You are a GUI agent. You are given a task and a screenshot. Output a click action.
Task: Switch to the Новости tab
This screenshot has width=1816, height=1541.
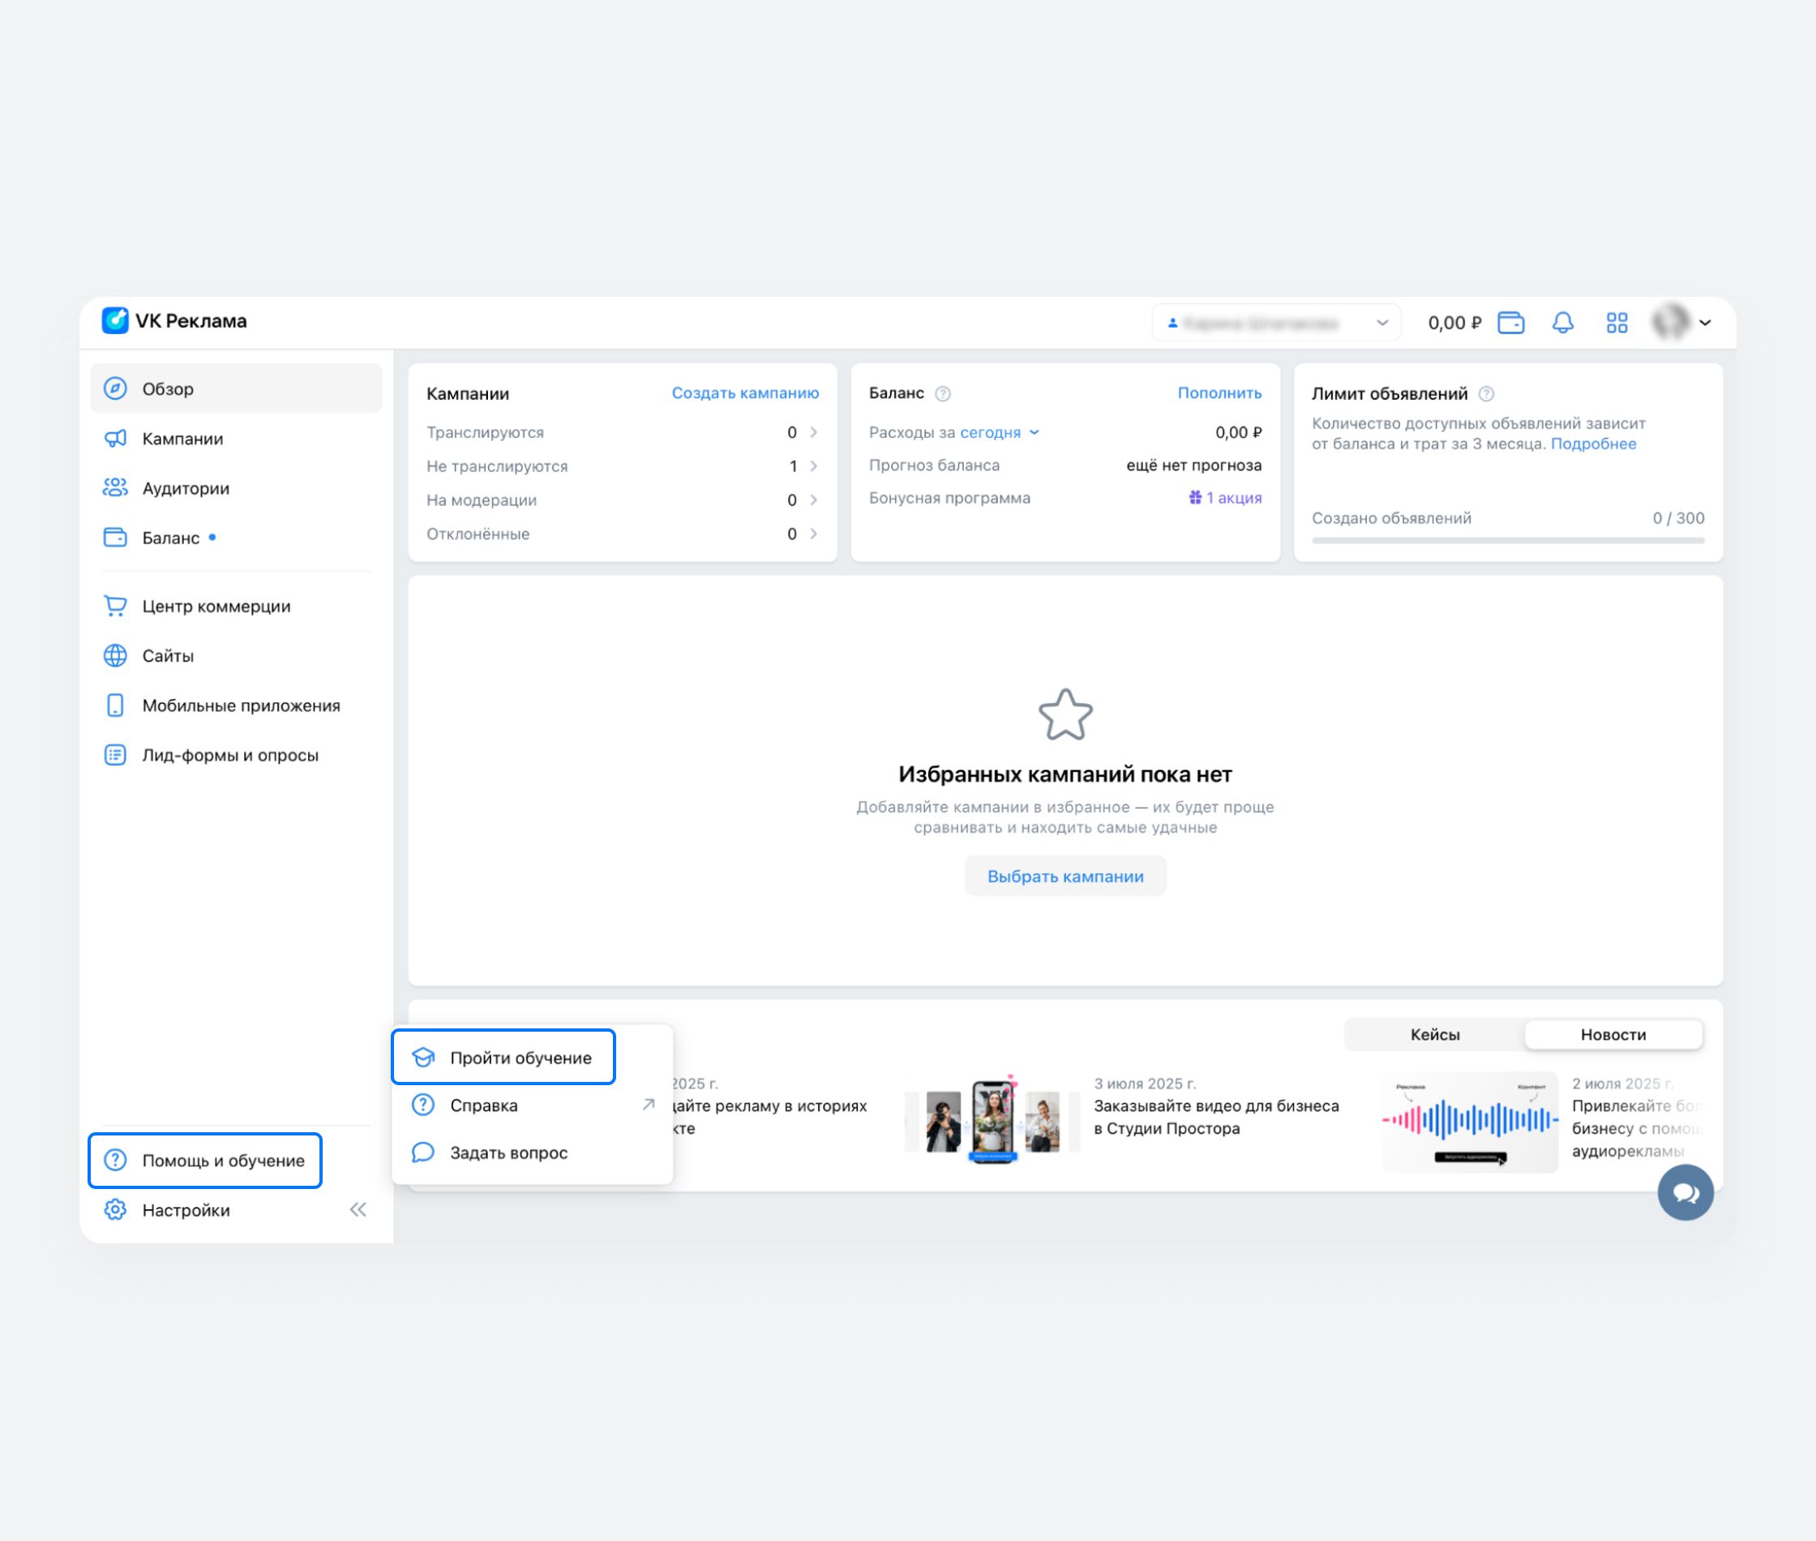[x=1613, y=1034]
